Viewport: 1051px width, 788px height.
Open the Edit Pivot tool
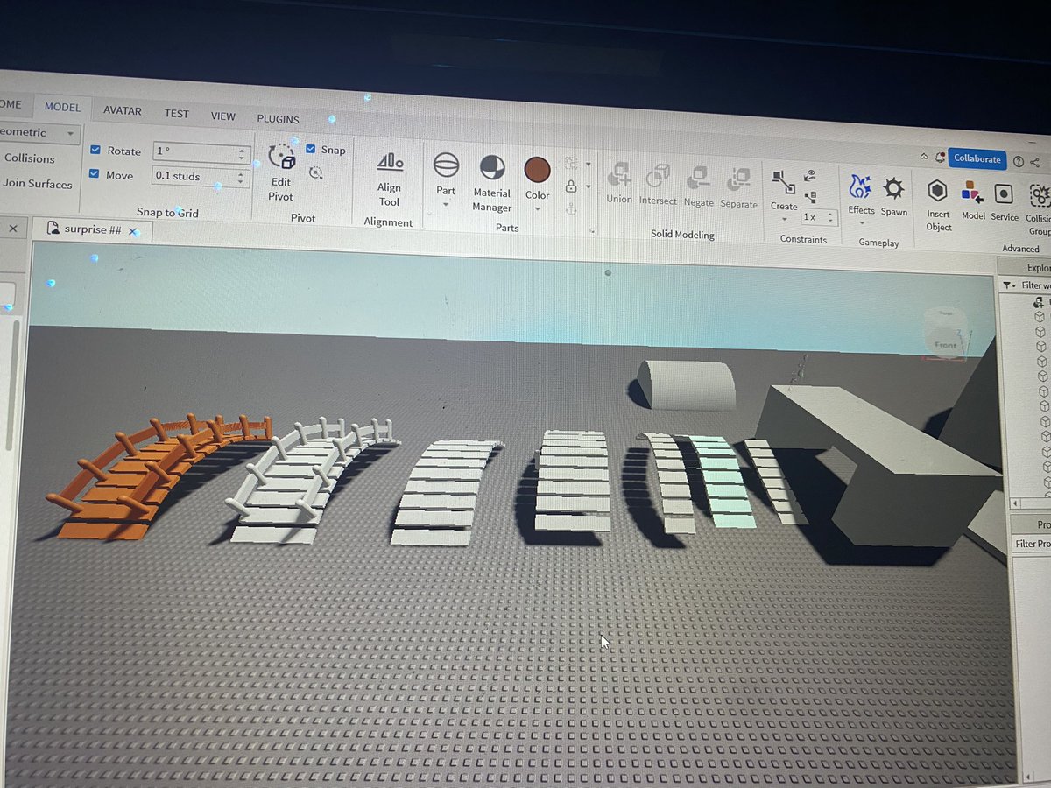point(281,173)
